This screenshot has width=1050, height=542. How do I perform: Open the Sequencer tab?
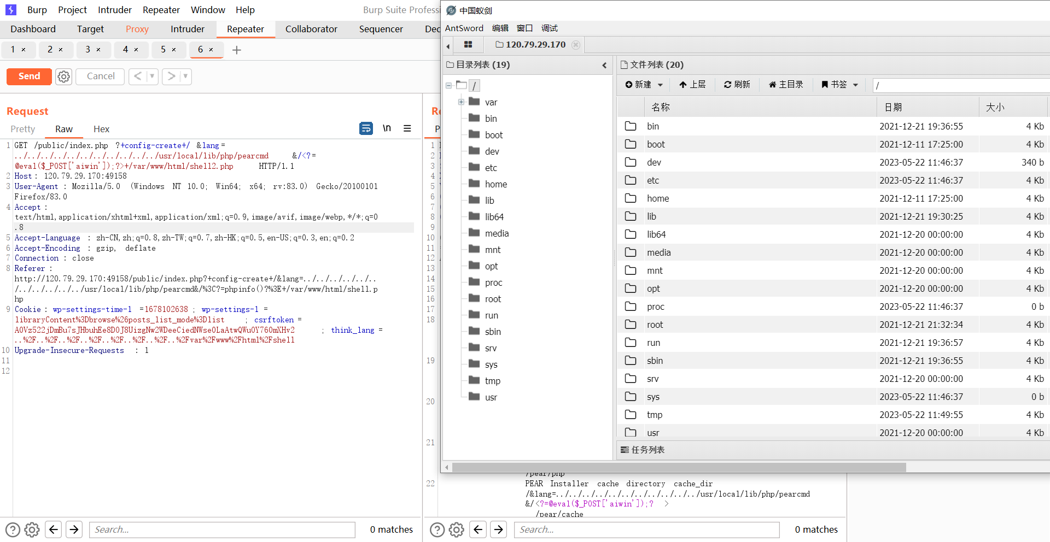click(x=381, y=29)
